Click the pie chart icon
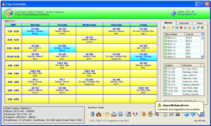 click(x=202, y=28)
